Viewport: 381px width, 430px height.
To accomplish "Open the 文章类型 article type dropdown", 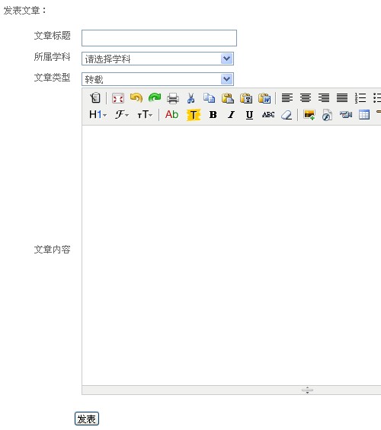I will [x=158, y=79].
